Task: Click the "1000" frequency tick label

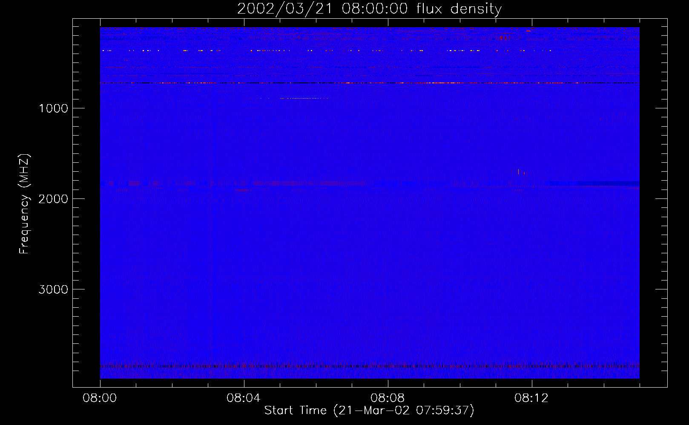Action: tap(53, 108)
